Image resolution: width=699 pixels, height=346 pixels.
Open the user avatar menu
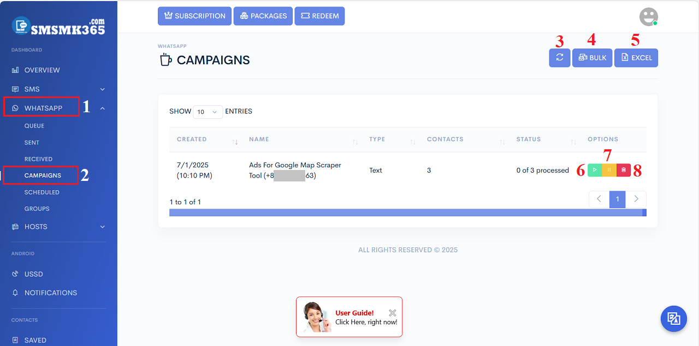pyautogui.click(x=649, y=16)
